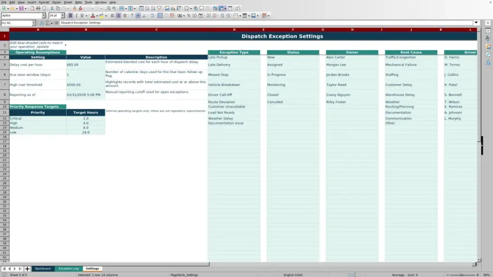Toggle Freeze Rows and Columns
The image size is (493, 277).
[x=221, y=8]
